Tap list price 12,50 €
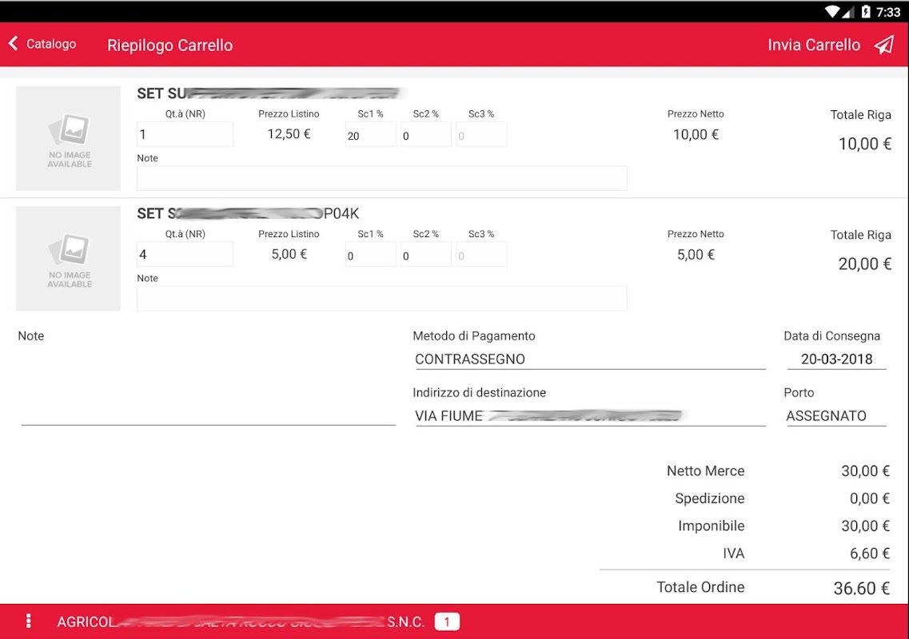 coord(289,134)
